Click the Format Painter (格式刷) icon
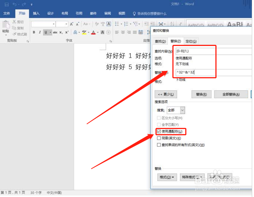Viewport: 254px width, 197px height. point(15,34)
